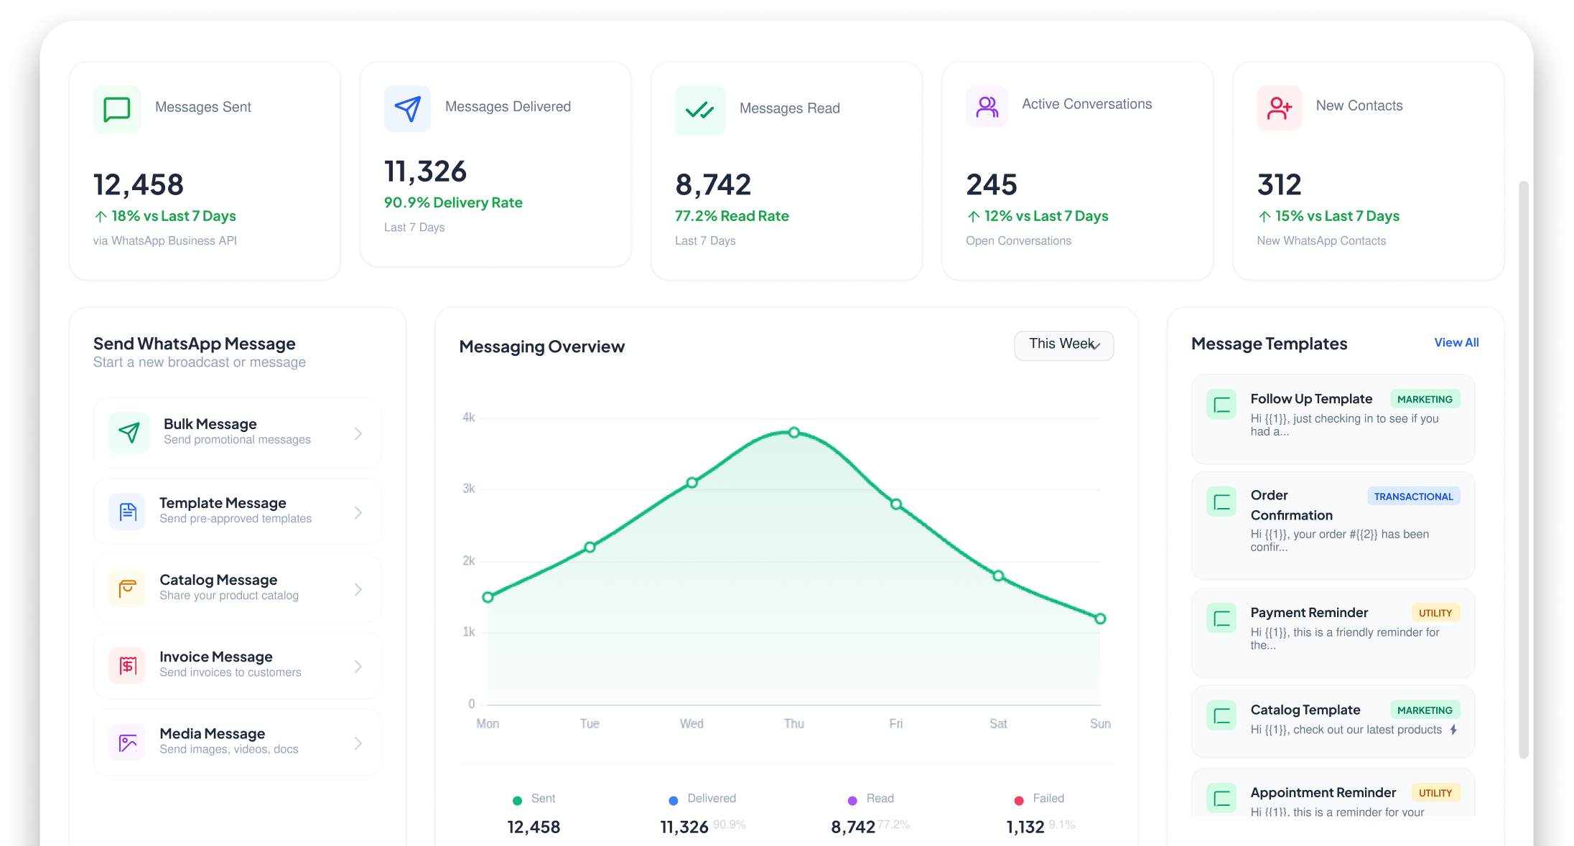Click the Messages Delivered paper plane icon
This screenshot has width=1574, height=846.
pyautogui.click(x=408, y=108)
